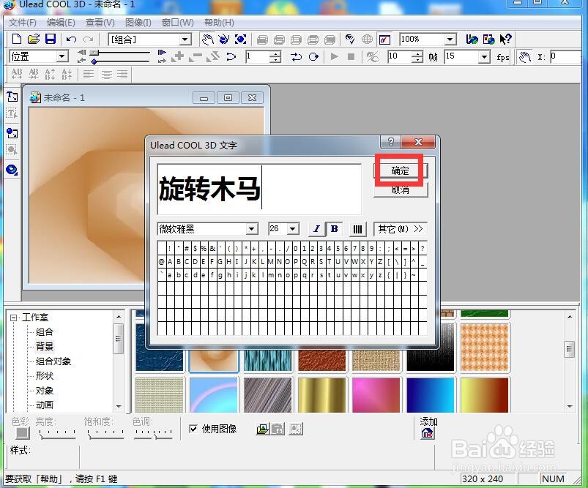Click inside the text input box
The height and width of the screenshot is (488, 588).
[x=259, y=189]
